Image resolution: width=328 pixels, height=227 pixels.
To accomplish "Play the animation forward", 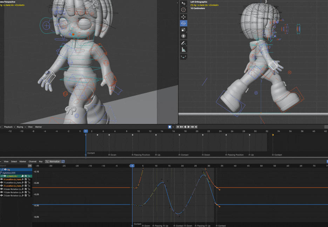I will [x=189, y=127].
